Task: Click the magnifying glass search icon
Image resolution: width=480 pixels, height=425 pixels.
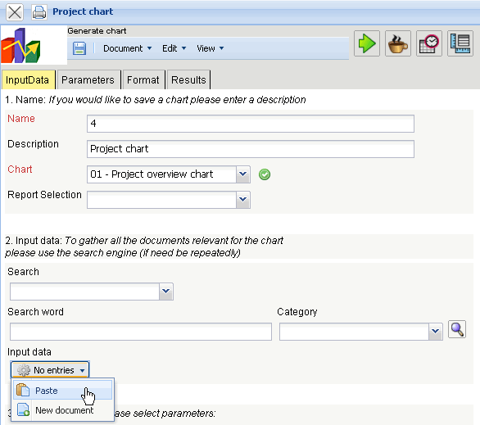Action: pos(457,329)
